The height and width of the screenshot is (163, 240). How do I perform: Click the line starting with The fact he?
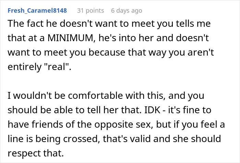coord(109,24)
